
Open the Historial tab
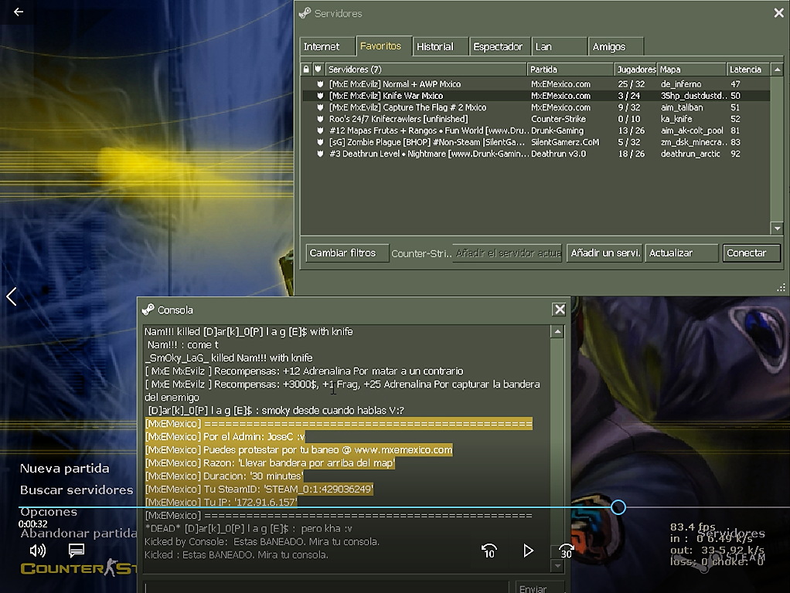click(441, 47)
